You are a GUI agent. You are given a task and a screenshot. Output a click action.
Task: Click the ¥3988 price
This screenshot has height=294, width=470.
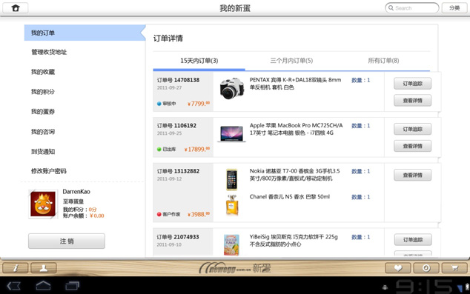click(199, 214)
